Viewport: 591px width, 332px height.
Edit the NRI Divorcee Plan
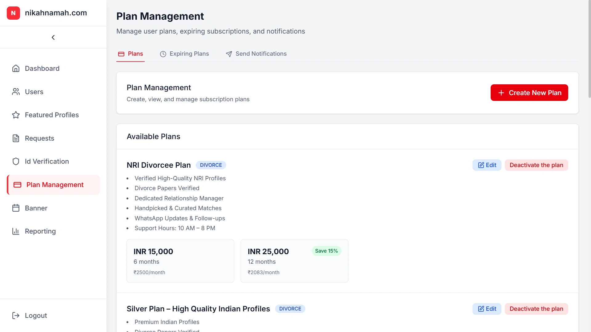click(x=487, y=165)
